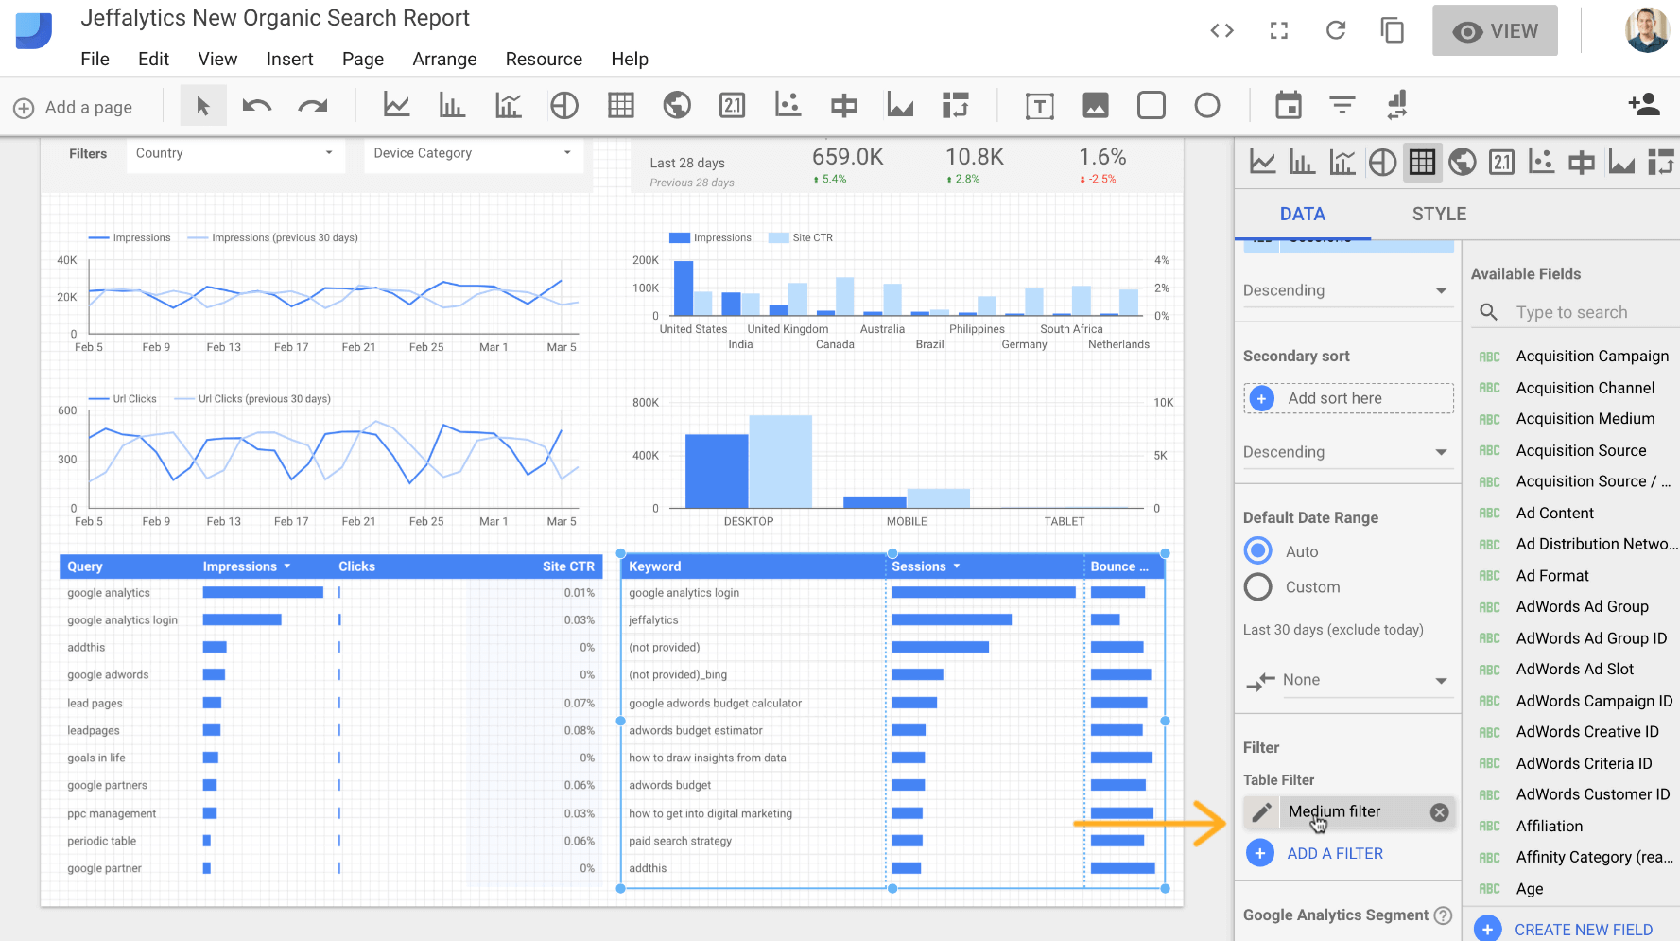The image size is (1680, 941).
Task: Click CREATE NEW FIELD
Action: pyautogui.click(x=1566, y=929)
